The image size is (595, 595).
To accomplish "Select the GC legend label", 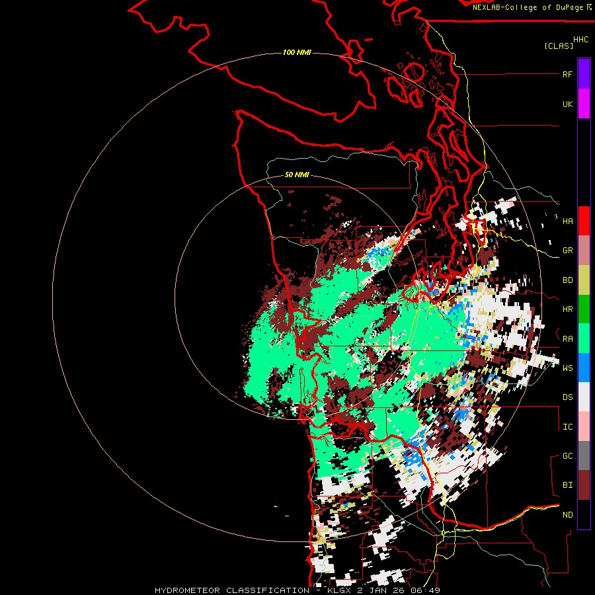I will (x=567, y=456).
